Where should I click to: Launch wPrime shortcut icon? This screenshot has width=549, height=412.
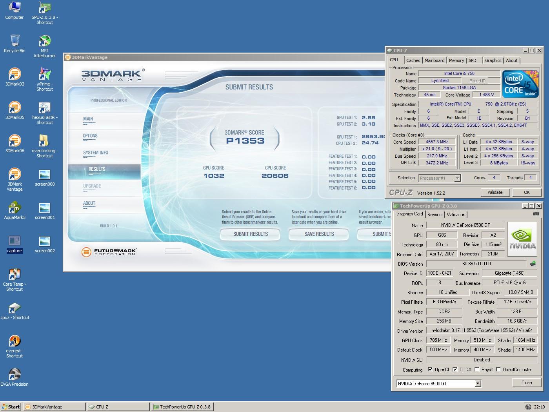point(45,80)
